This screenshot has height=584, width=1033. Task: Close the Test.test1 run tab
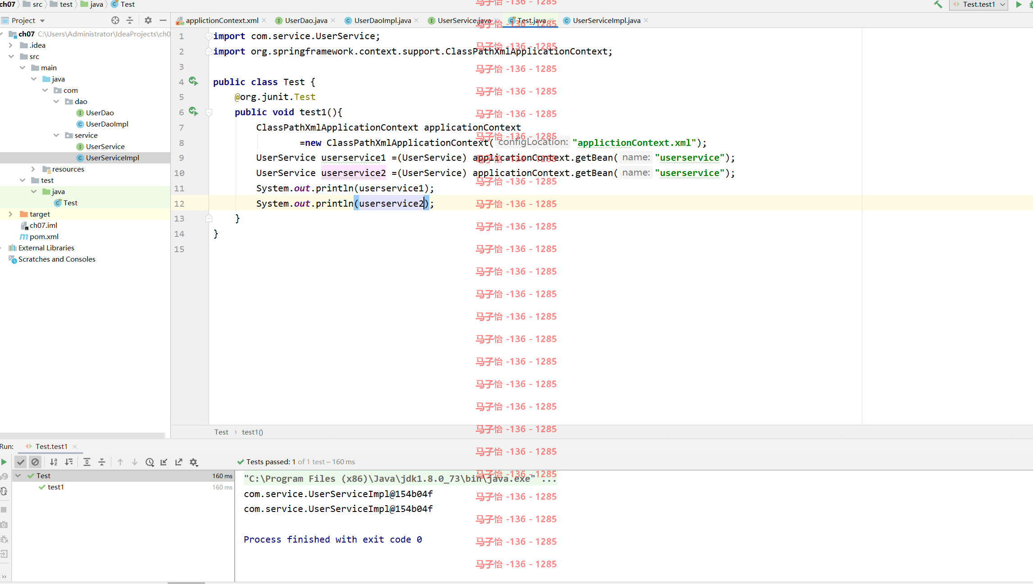click(x=75, y=446)
